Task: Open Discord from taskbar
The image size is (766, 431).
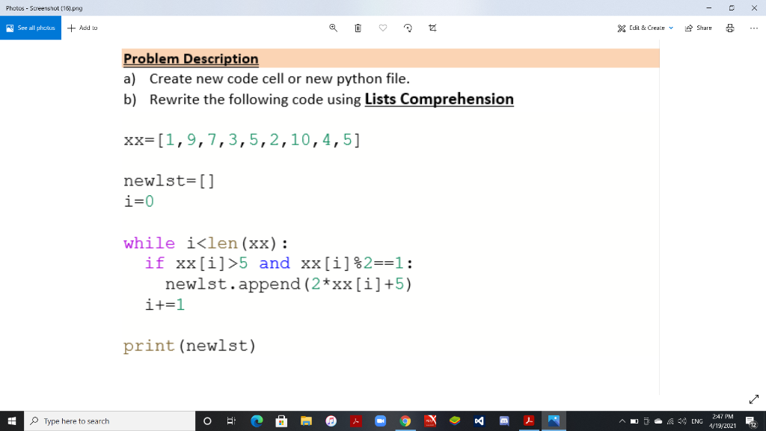Action: (x=504, y=421)
